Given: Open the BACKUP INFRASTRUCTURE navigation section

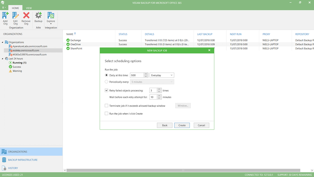Looking at the screenshot, I should click(31, 160).
